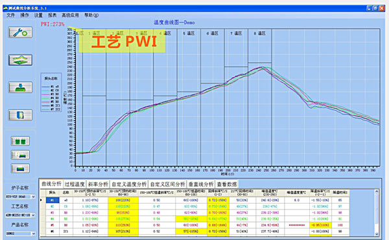This screenshot has height=240, width=389.
Task: Open the 操作 menu
Action: coord(25,15)
